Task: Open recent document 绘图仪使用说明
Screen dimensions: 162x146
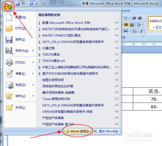Action: click(x=78, y=80)
